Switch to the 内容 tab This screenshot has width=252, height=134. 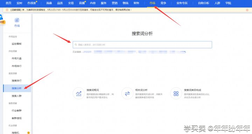(x=93, y=3)
